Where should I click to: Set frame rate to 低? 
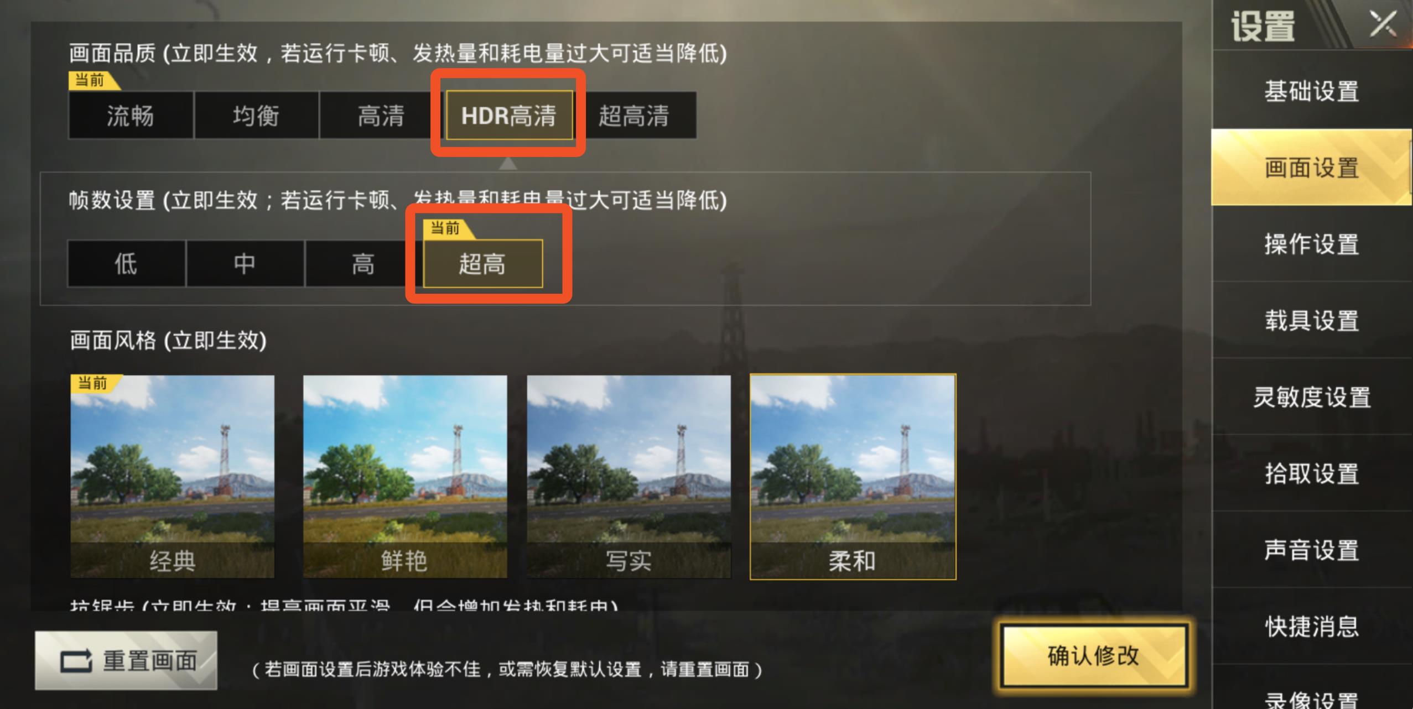[126, 264]
